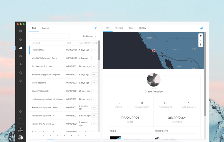224x142 pixels.
Task: Open the settings gear sidebar icon
Action: tap(20, 81)
